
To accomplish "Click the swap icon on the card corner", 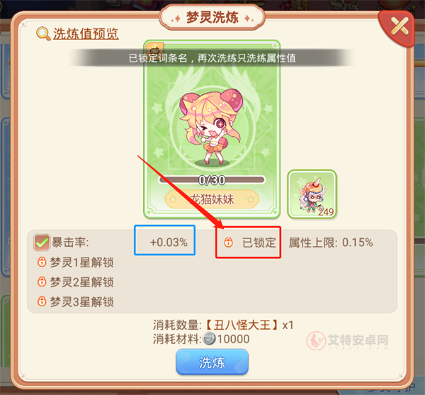I will (x=154, y=50).
